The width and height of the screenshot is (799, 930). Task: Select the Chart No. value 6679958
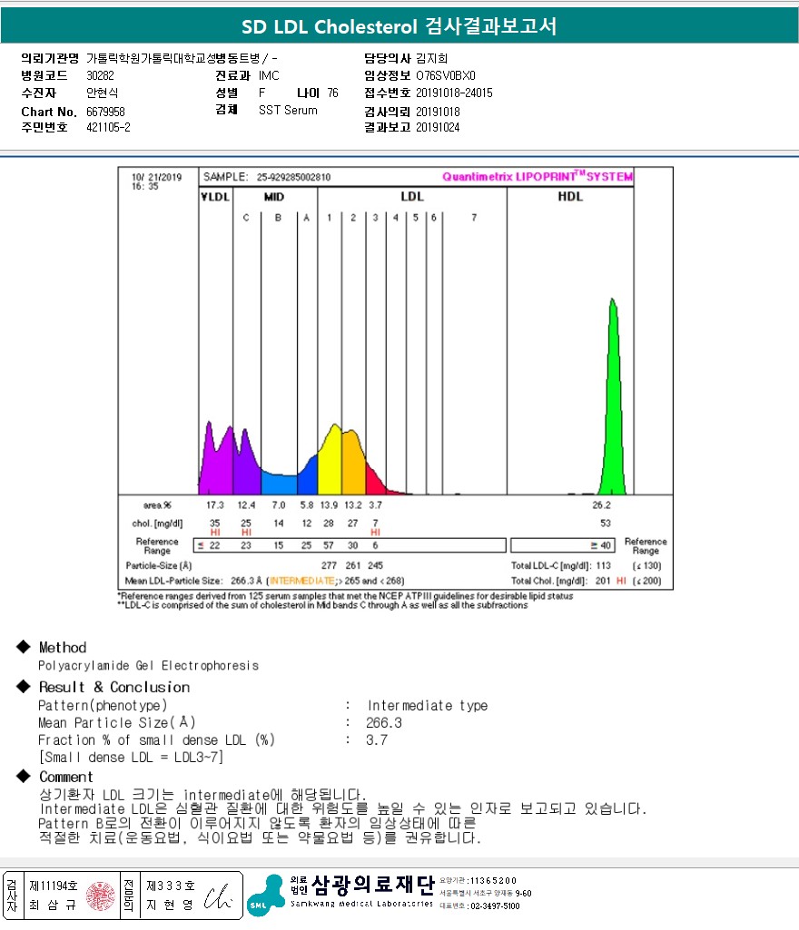105,112
